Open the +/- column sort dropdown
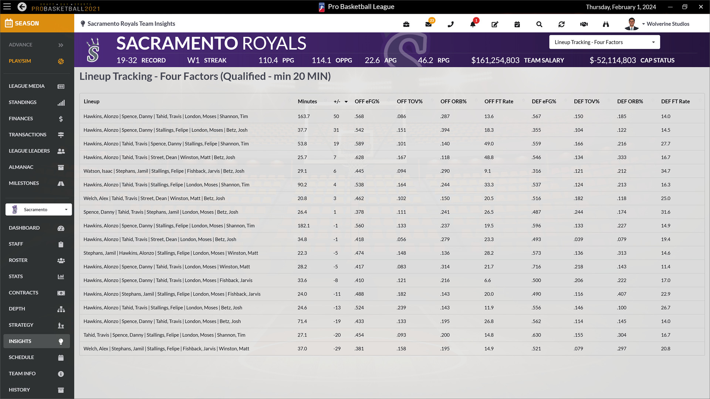Screen dimensions: 710x399 [346, 101]
